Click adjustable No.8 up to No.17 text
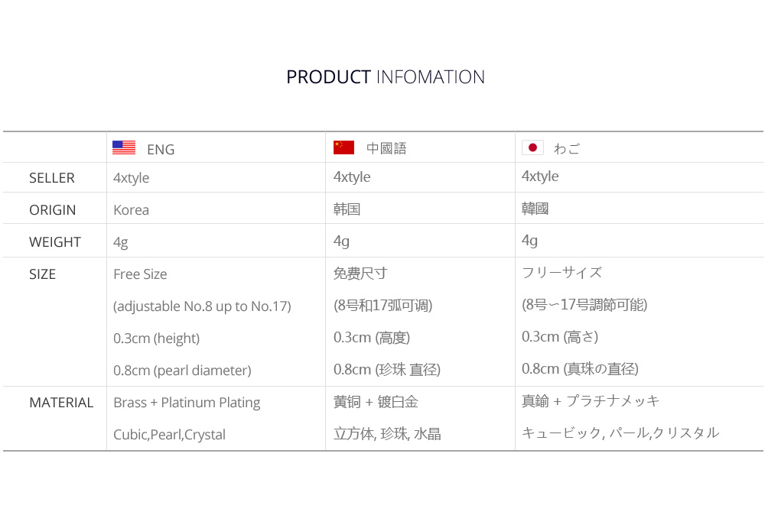The image size is (765, 528). coord(202,306)
